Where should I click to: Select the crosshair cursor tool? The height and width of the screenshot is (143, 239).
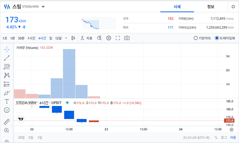(7, 49)
